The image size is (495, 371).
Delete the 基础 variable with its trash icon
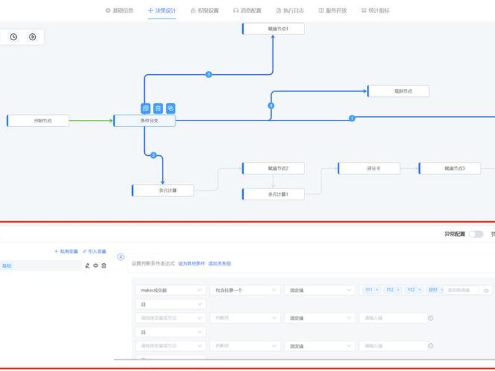pyautogui.click(x=104, y=266)
